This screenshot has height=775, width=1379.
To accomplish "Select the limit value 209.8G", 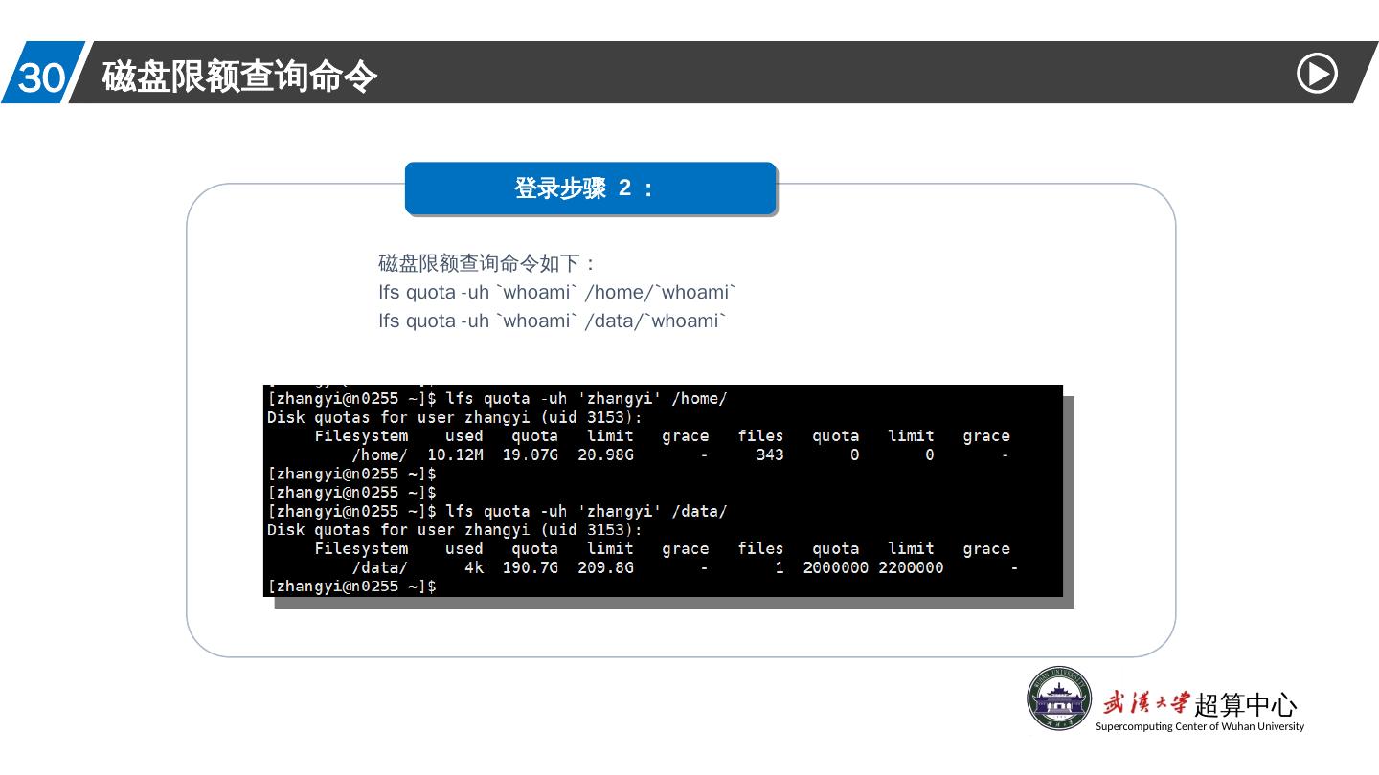I will tap(605, 567).
